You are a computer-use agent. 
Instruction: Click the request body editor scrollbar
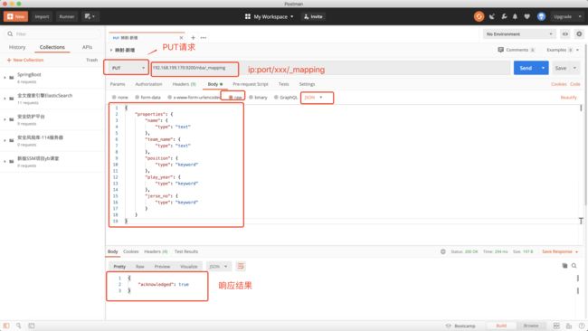pos(582,108)
